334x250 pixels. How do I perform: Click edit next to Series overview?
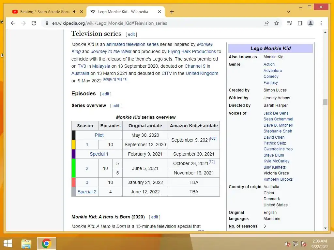click(116, 106)
